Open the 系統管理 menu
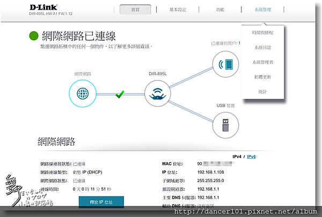Image resolution: width=322 pixels, height=217 pixels. [x=262, y=10]
